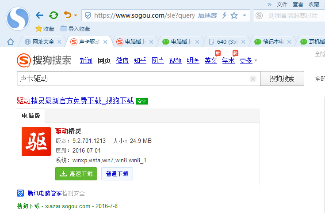
Task: Click the red 驱 app icon
Action: (36, 142)
